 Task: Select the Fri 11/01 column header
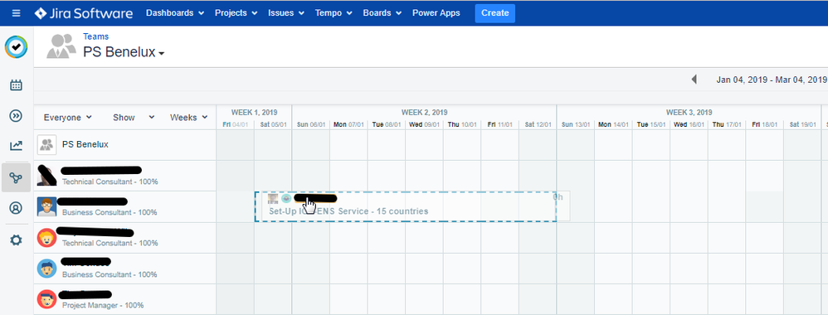pyautogui.click(x=500, y=125)
